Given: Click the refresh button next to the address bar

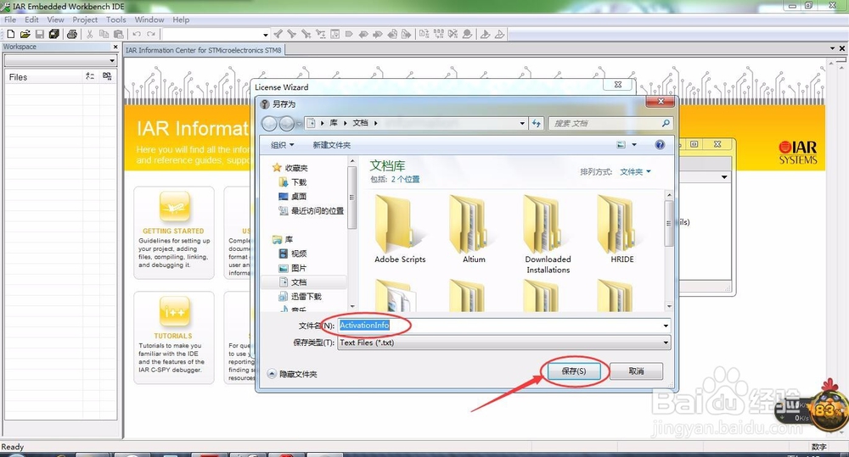Looking at the screenshot, I should [x=536, y=123].
